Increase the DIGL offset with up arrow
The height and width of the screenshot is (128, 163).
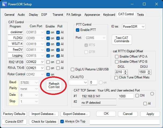(126, 71)
